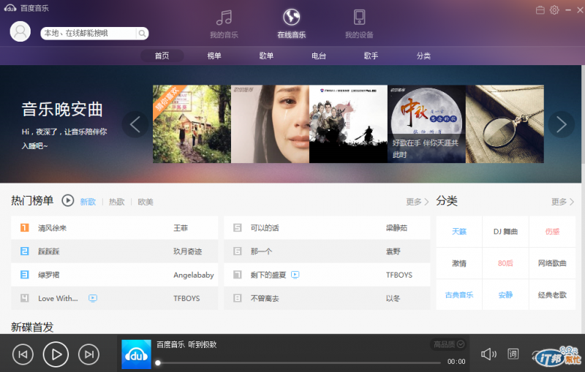Screen dimensions: 585x372
Task: Open the 经典老歌 category
Action: click(x=552, y=295)
